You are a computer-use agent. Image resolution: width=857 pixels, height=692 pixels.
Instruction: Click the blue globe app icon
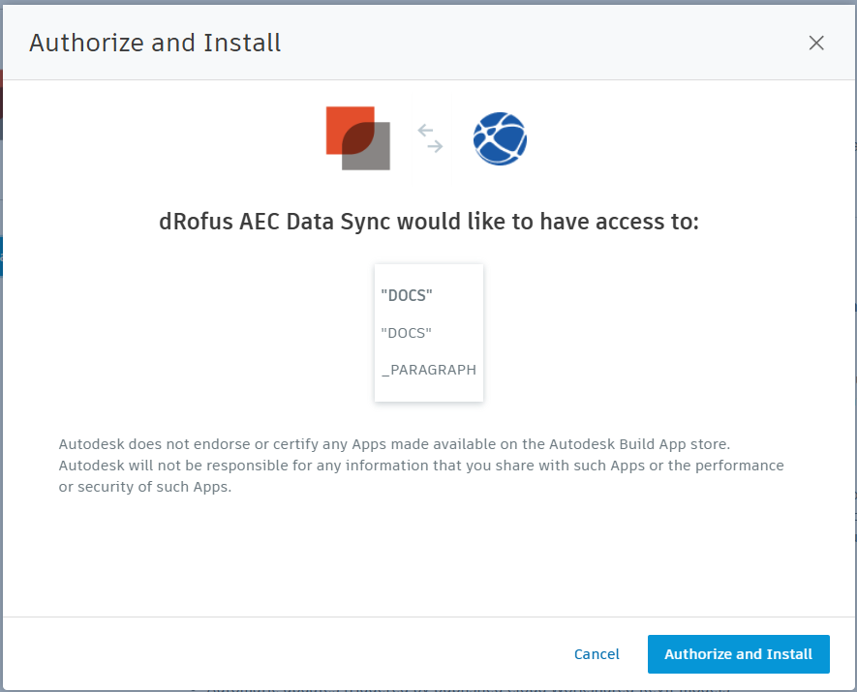(x=500, y=138)
